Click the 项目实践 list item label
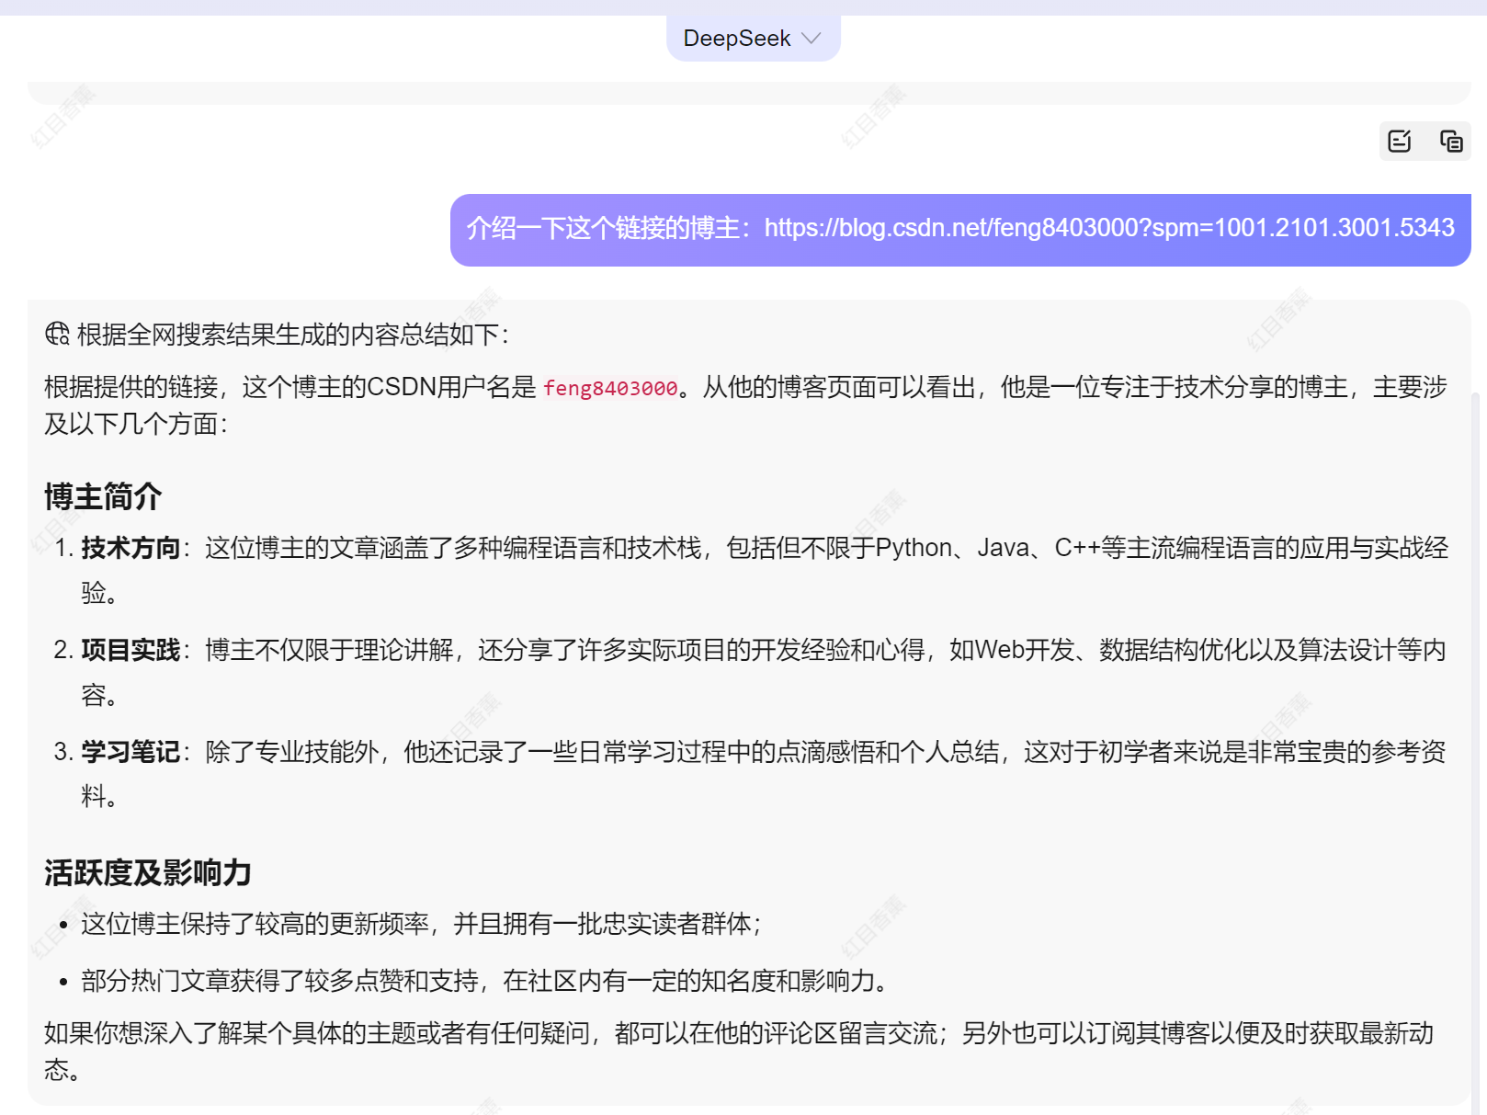 click(131, 650)
